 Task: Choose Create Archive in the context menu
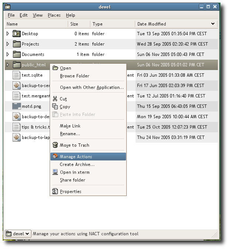[x=88, y=165]
